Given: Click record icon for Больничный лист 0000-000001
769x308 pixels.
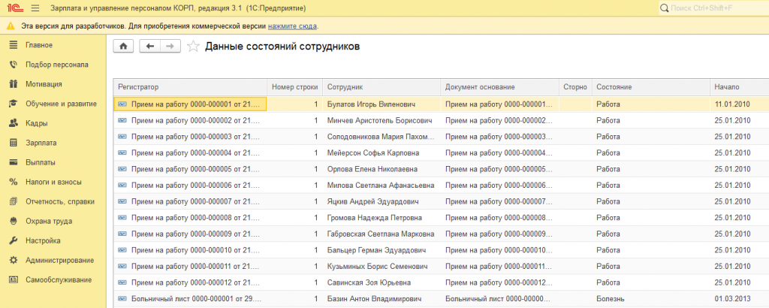Looking at the screenshot, I should (x=122, y=298).
